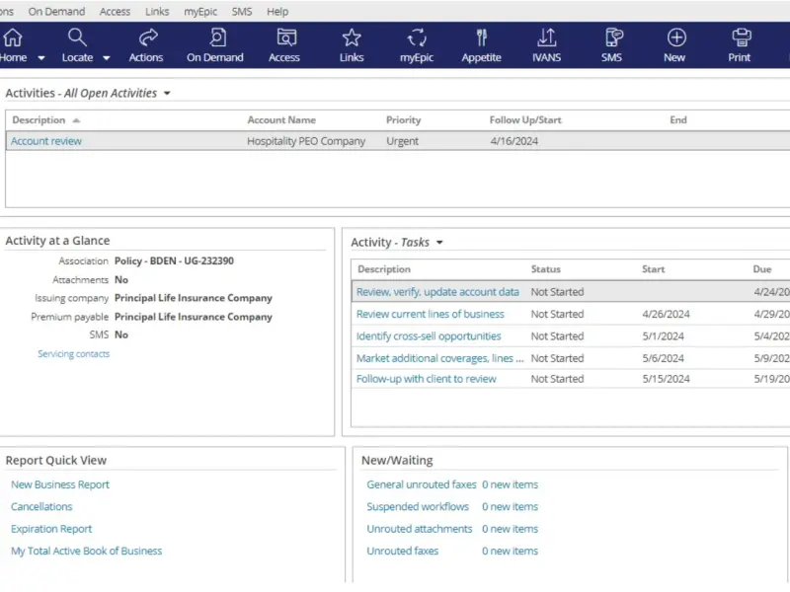Viewport: 790px width, 592px height.
Task: Open the All Open Activities filter dropdown
Action: pos(167,93)
